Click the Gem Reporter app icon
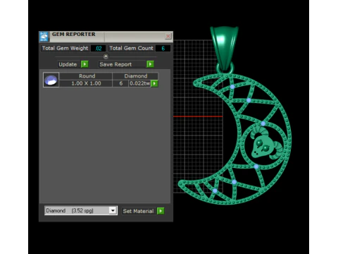Screen dimensions: 338x254 tap(44, 37)
